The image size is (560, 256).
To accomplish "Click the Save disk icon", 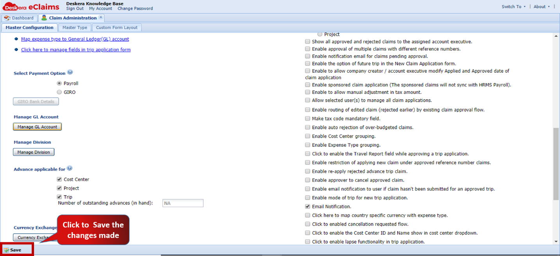I will [6, 250].
